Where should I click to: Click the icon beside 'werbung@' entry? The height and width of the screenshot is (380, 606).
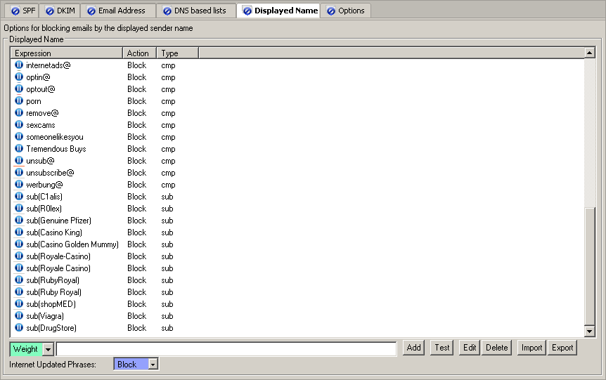click(x=19, y=185)
